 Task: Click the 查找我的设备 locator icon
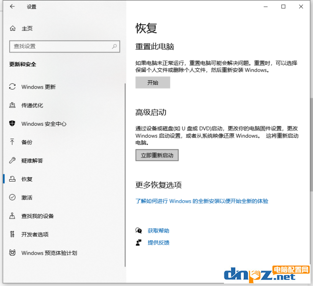(12, 216)
